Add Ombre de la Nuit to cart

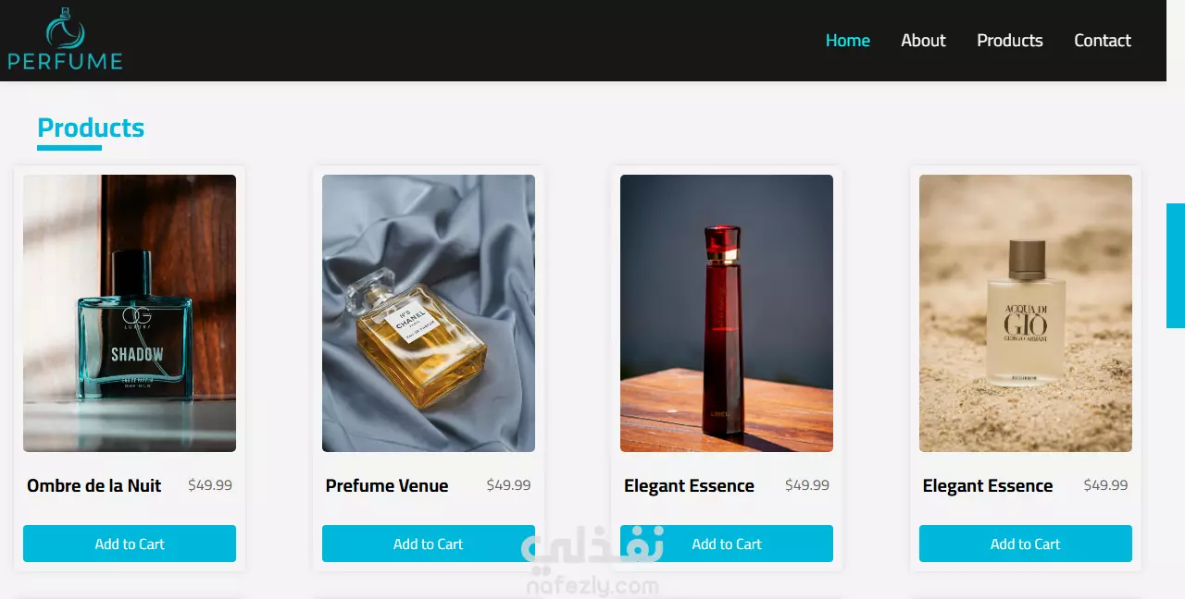click(130, 544)
